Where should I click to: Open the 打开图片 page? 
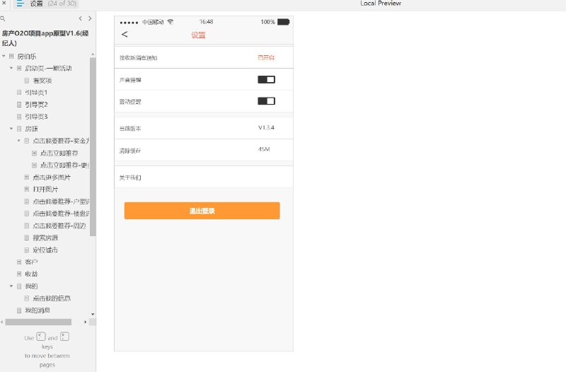point(45,189)
